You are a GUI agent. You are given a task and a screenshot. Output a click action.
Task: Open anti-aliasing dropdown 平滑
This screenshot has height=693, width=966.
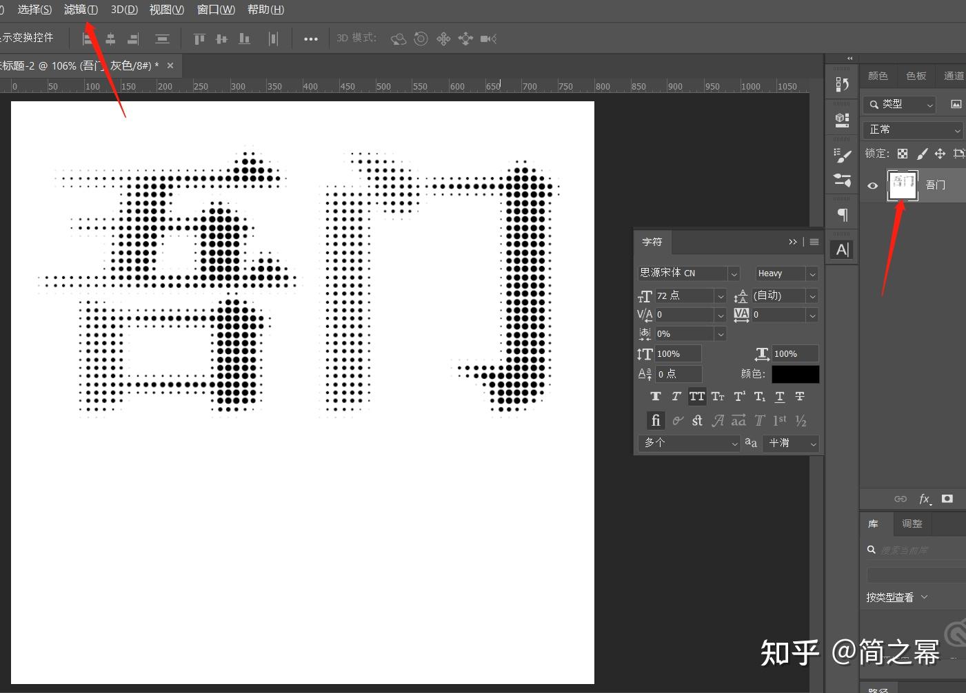[x=792, y=443]
